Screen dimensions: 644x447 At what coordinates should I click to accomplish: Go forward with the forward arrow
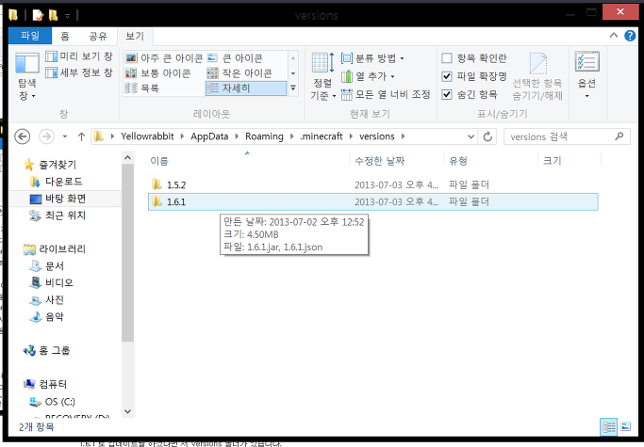[46, 136]
